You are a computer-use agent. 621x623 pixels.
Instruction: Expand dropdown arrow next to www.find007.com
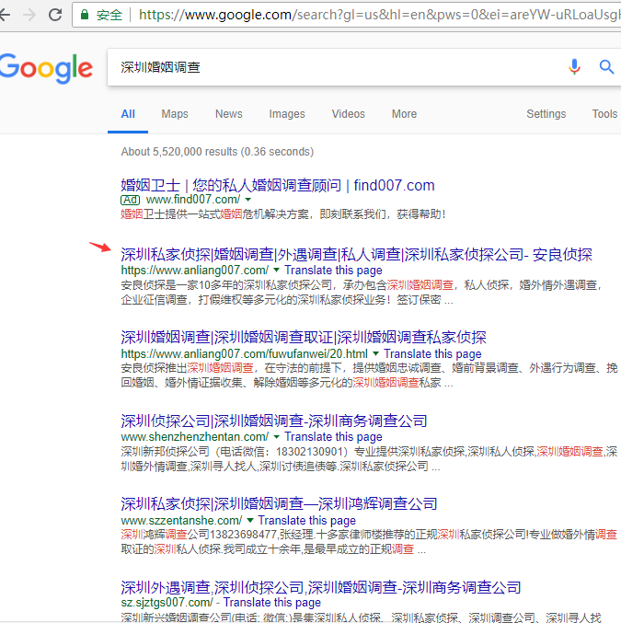[x=248, y=200]
